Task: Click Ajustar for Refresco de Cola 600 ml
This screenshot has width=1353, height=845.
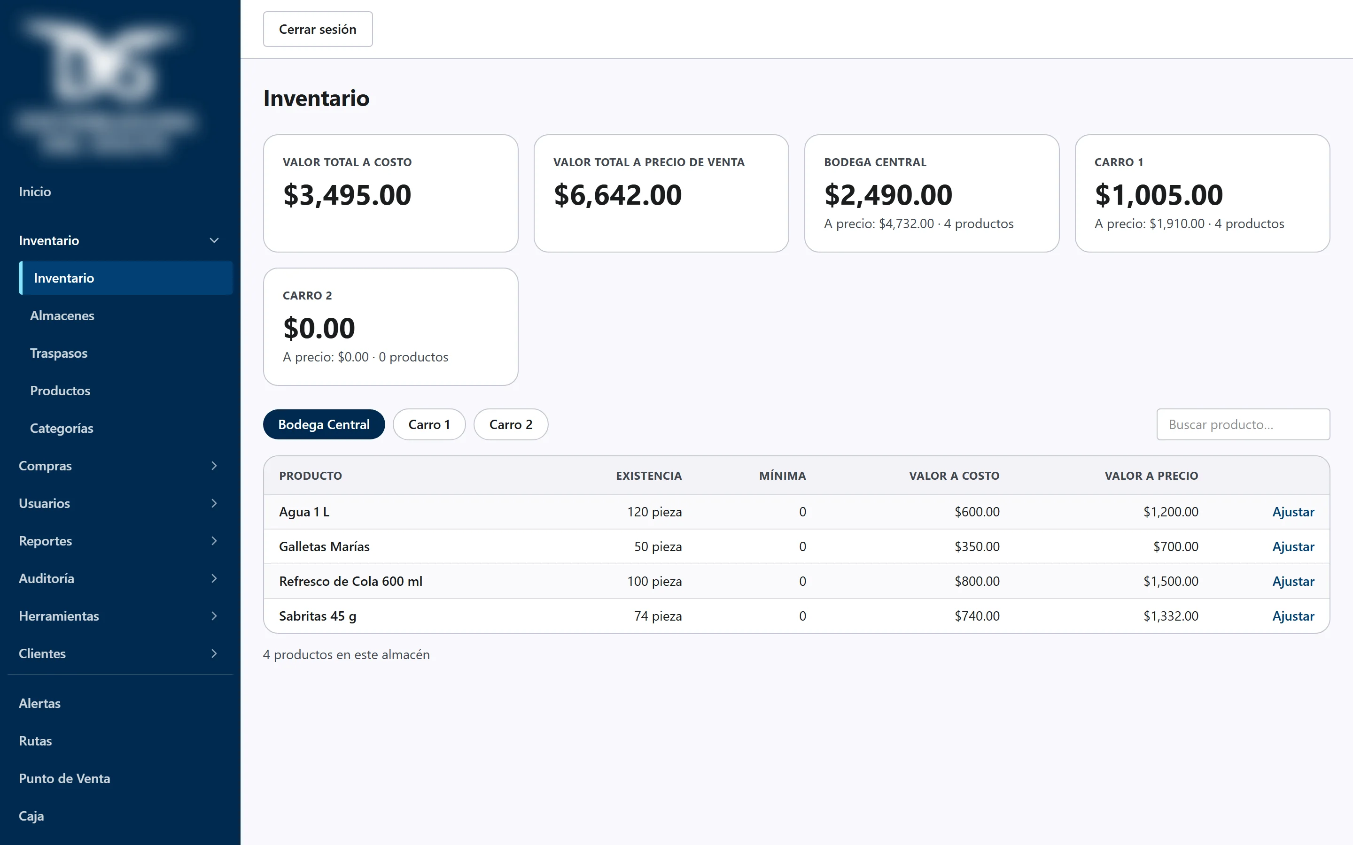Action: pyautogui.click(x=1293, y=581)
